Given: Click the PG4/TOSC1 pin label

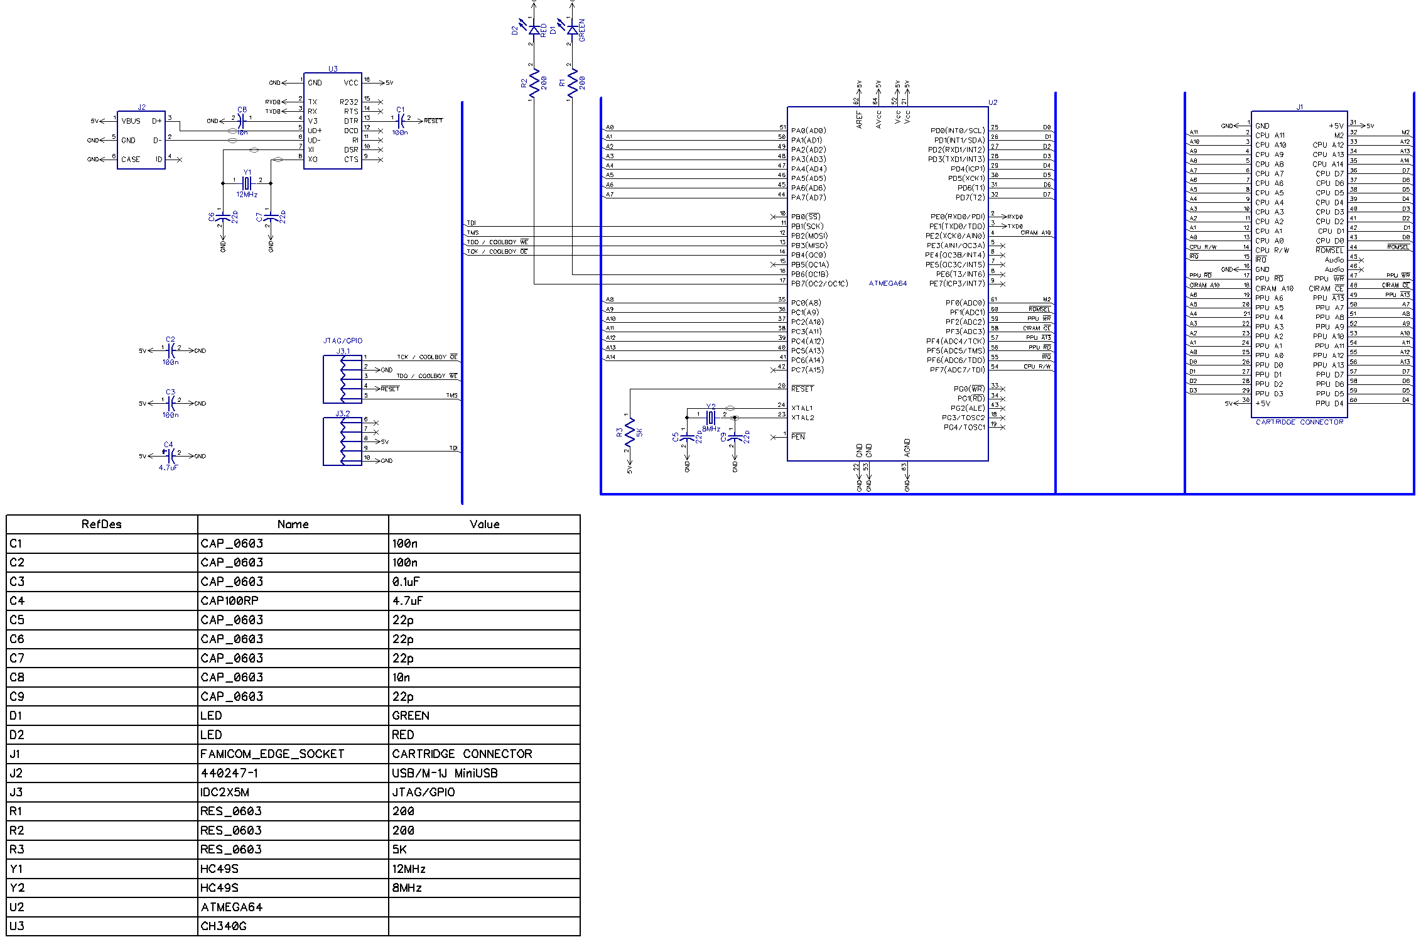Looking at the screenshot, I should click(x=964, y=427).
